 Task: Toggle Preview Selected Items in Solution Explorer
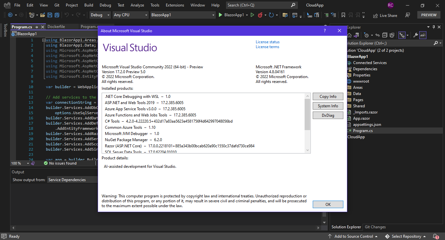[x=423, y=35]
